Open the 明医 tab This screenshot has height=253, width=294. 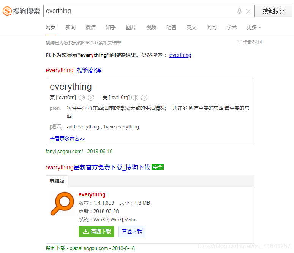click(x=171, y=27)
